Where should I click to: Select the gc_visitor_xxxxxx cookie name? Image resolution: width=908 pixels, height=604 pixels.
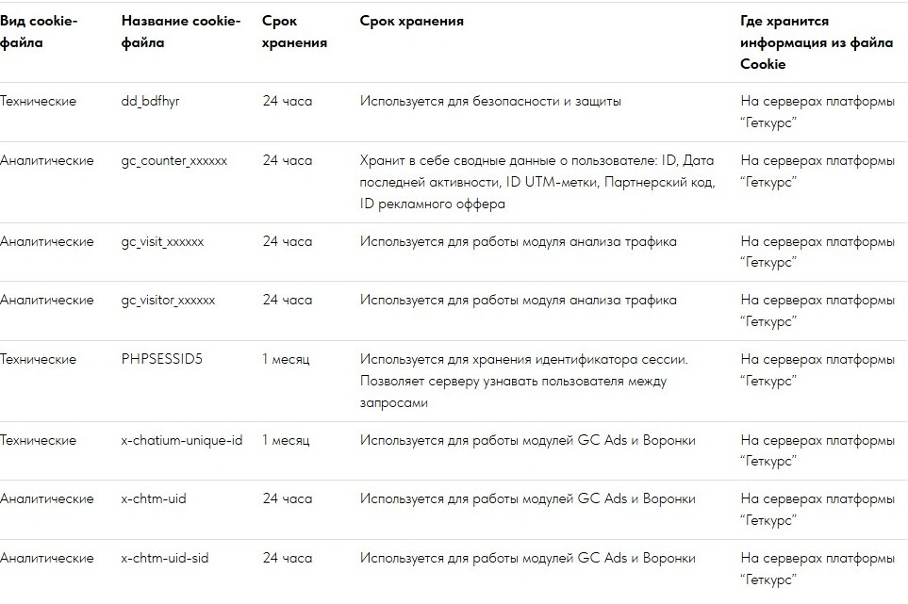pos(168,300)
